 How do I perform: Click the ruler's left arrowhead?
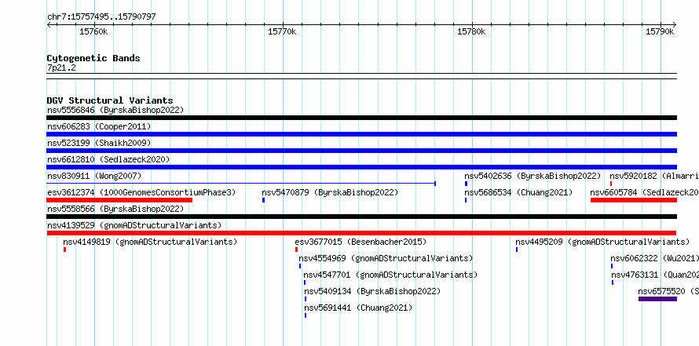coord(49,25)
